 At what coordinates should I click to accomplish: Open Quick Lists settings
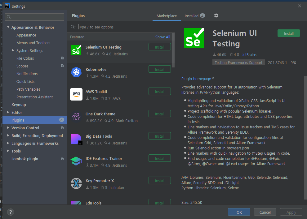coord(25,81)
